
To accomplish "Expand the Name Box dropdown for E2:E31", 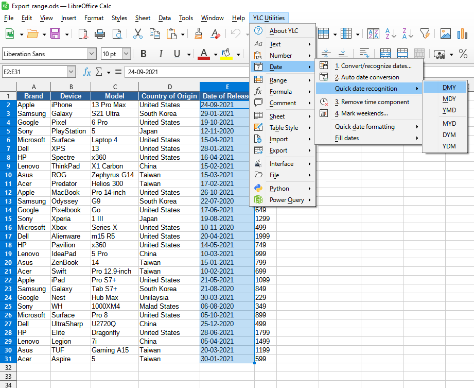I will click(x=71, y=72).
